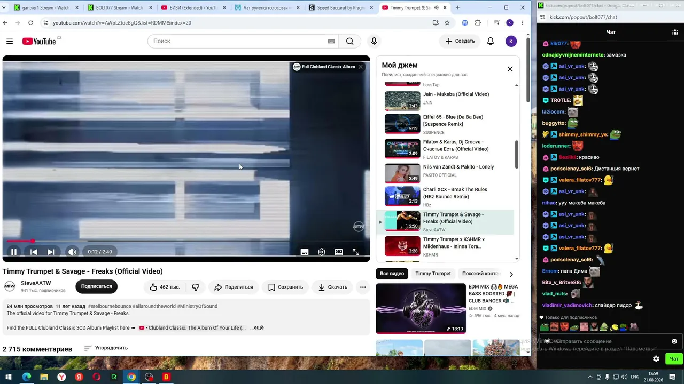
Task: Open the SteveAATW channel avatar
Action: point(10,286)
